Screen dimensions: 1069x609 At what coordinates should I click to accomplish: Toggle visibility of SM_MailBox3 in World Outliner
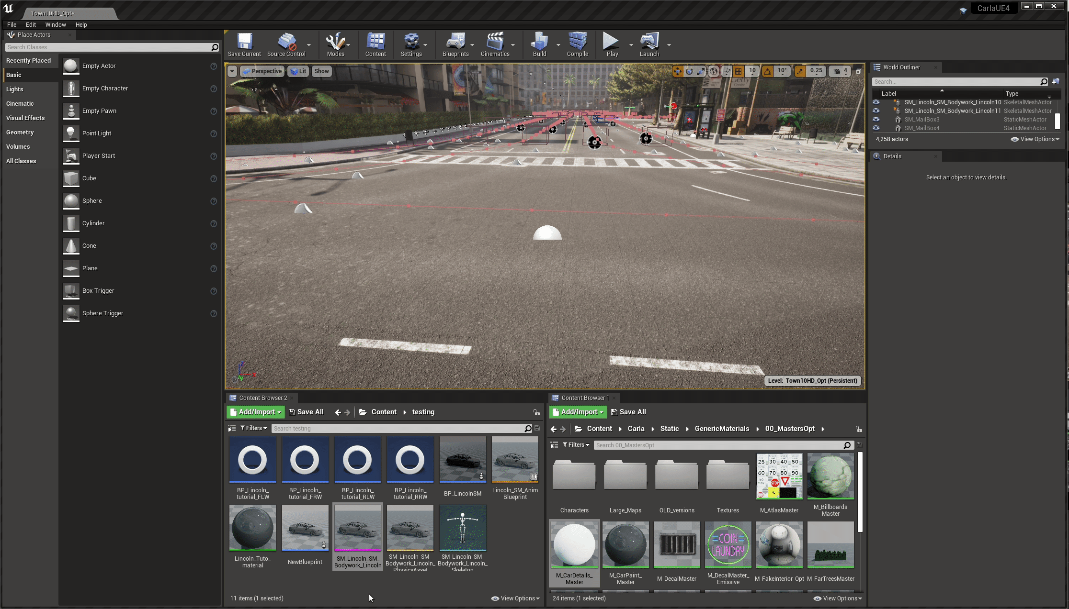[876, 119]
